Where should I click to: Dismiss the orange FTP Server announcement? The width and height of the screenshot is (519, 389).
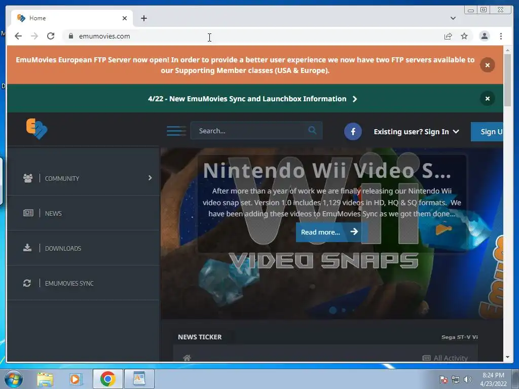(487, 65)
